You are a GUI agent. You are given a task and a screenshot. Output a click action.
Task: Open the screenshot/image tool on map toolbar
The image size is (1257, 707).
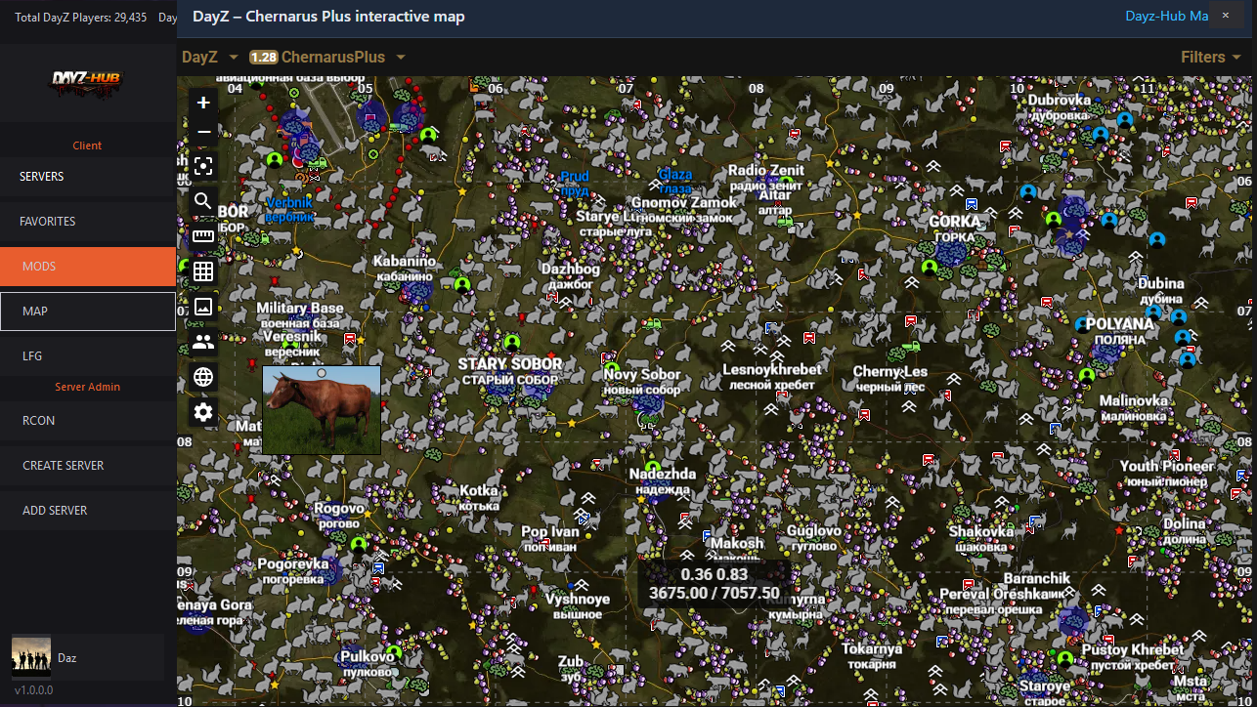202,306
